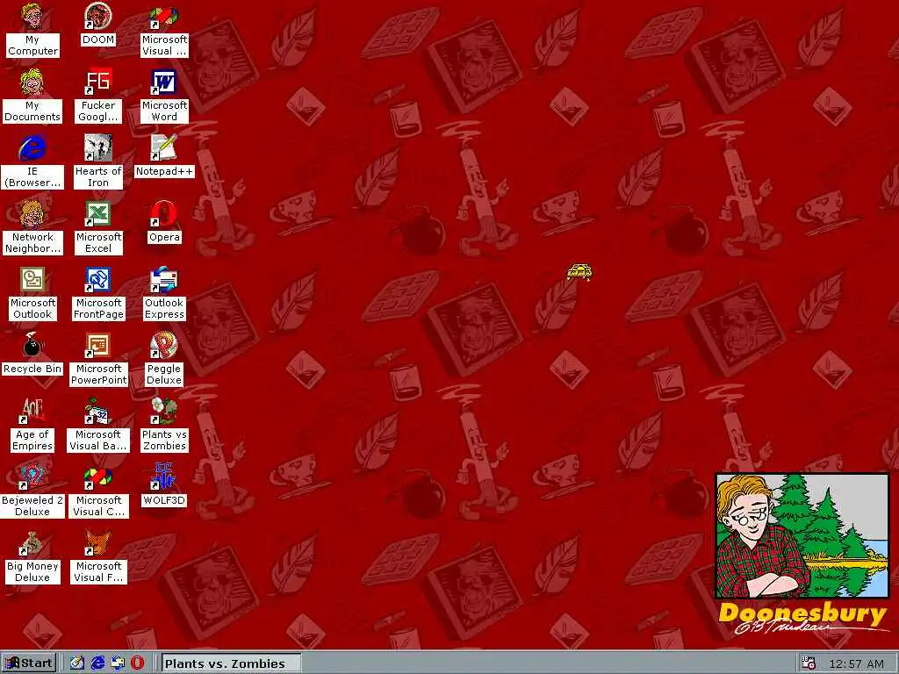The width and height of the screenshot is (899, 674).
Task: Click the Doonesbury cartoon image
Action: coord(802,535)
